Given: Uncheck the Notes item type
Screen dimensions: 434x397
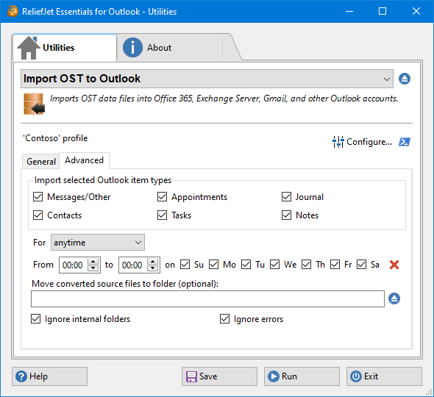Looking at the screenshot, I should (x=286, y=215).
